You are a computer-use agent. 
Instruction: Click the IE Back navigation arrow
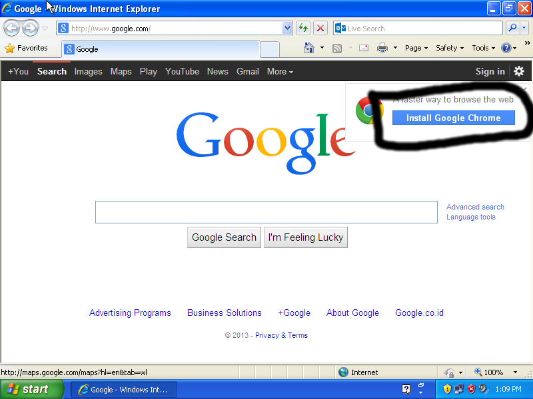[12, 28]
